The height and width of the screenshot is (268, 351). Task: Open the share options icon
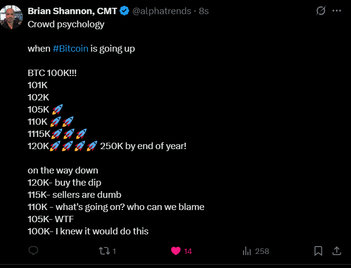[x=336, y=251]
